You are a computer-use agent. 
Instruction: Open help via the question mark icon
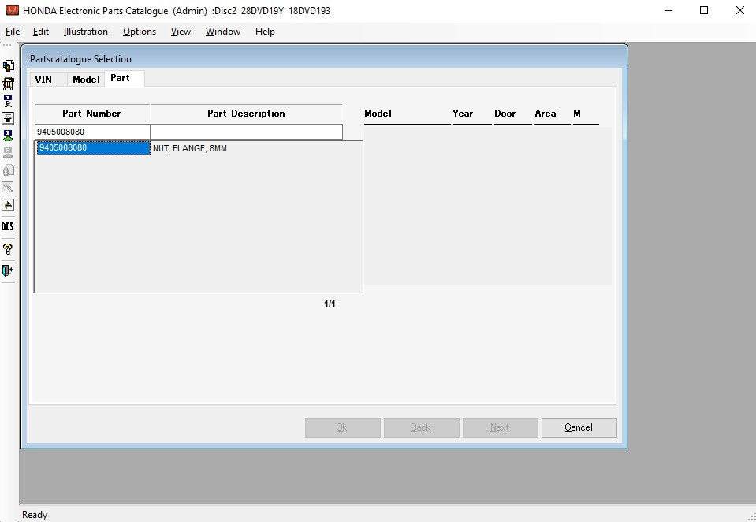[x=8, y=249]
